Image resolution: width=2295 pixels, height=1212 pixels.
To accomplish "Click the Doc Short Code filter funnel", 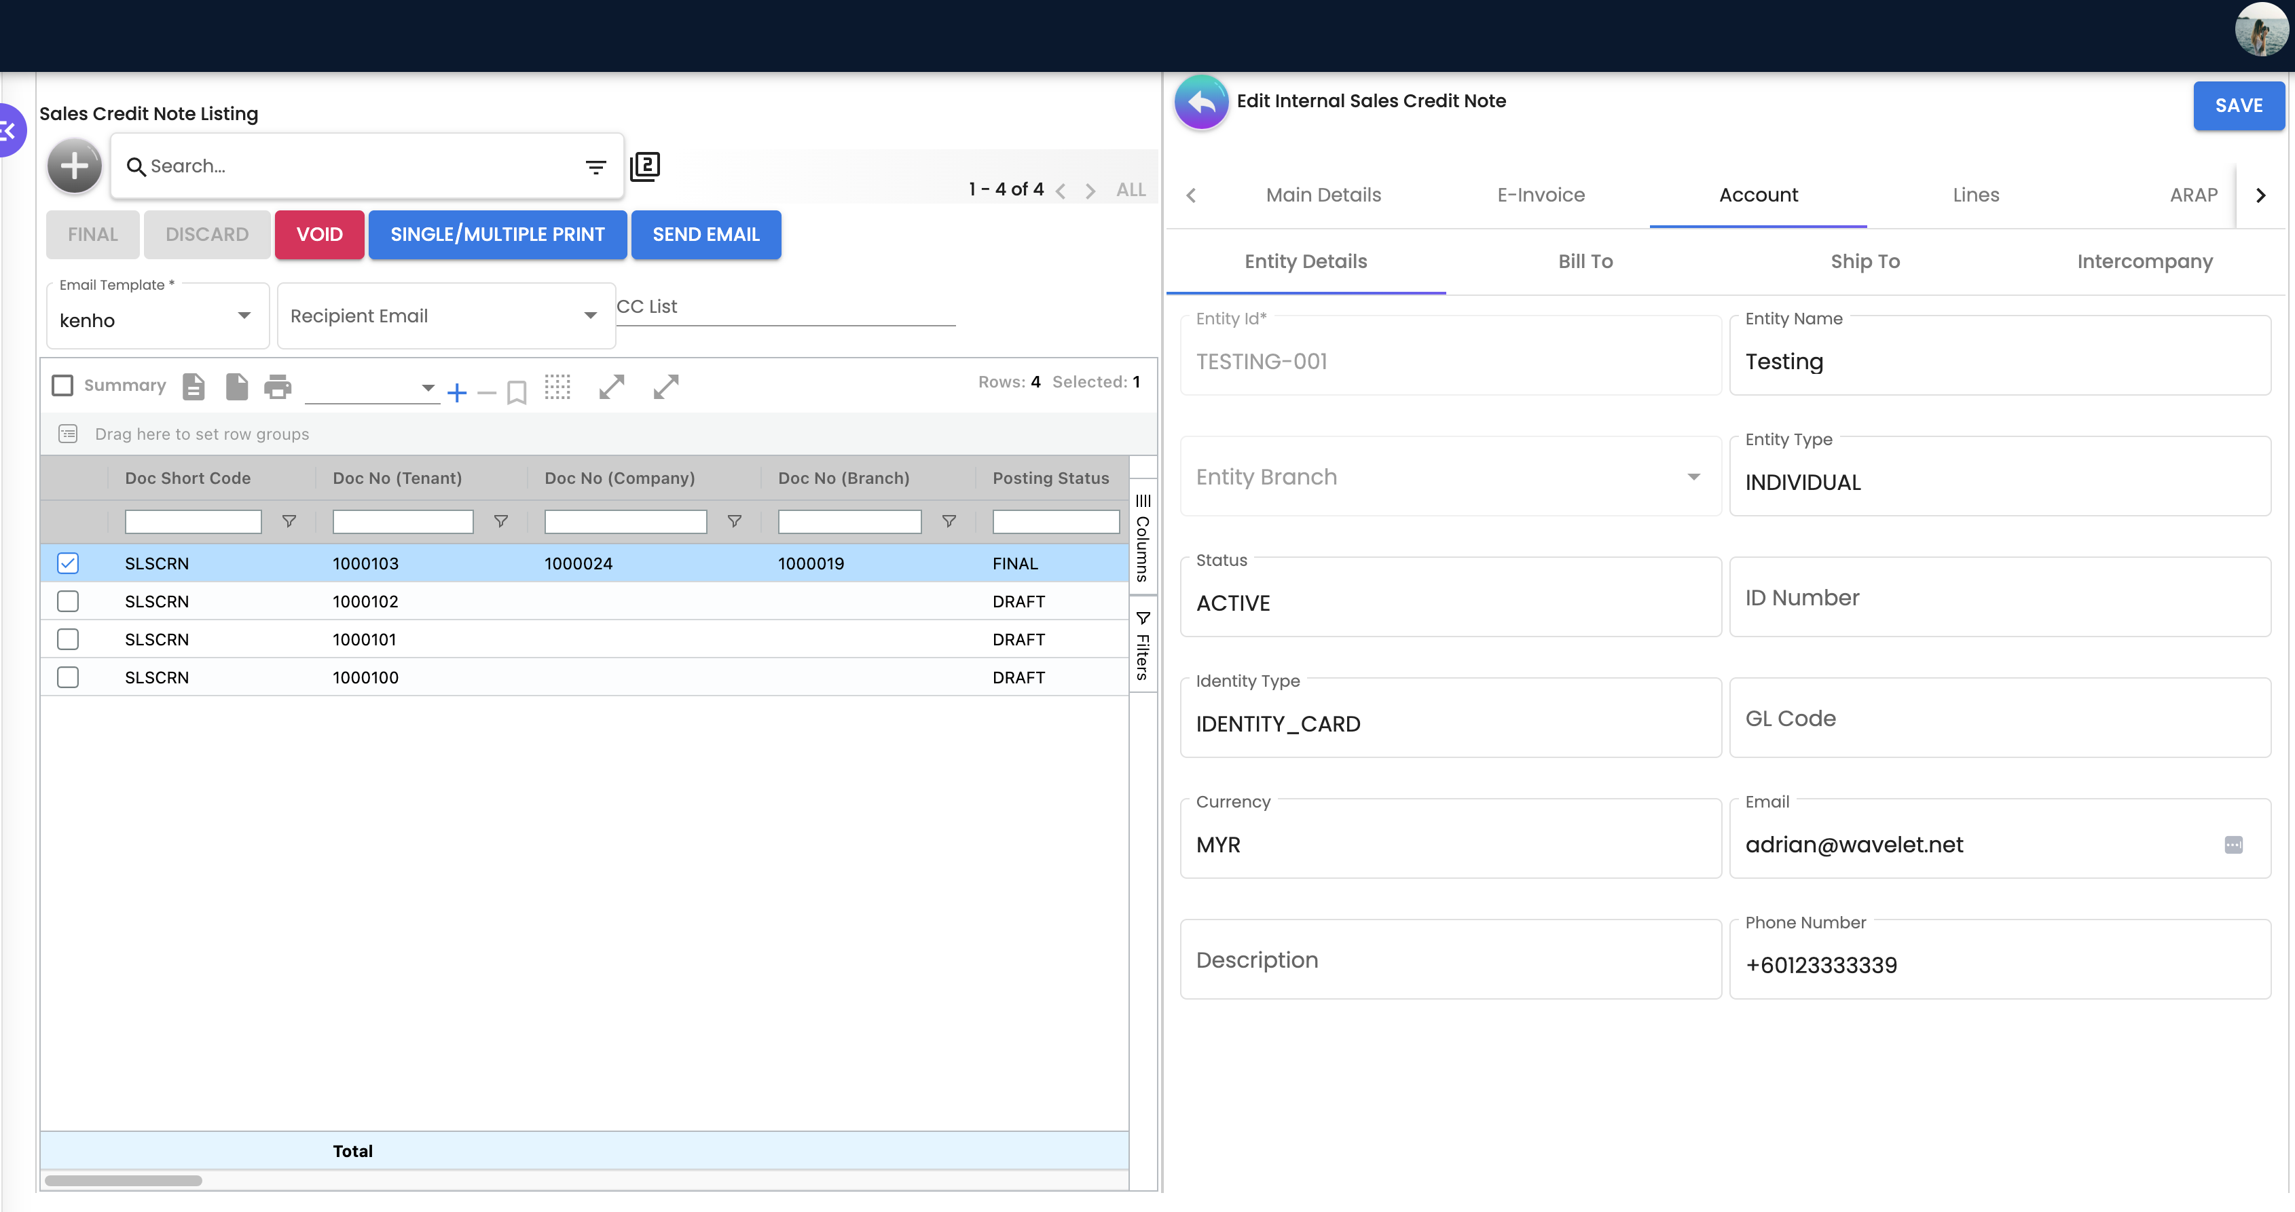I will point(289,521).
